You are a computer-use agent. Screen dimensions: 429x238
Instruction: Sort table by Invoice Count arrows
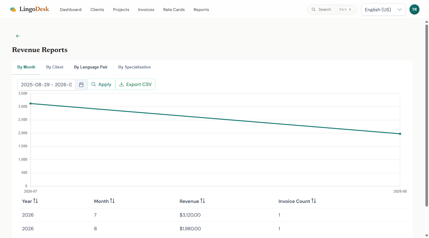point(314,201)
